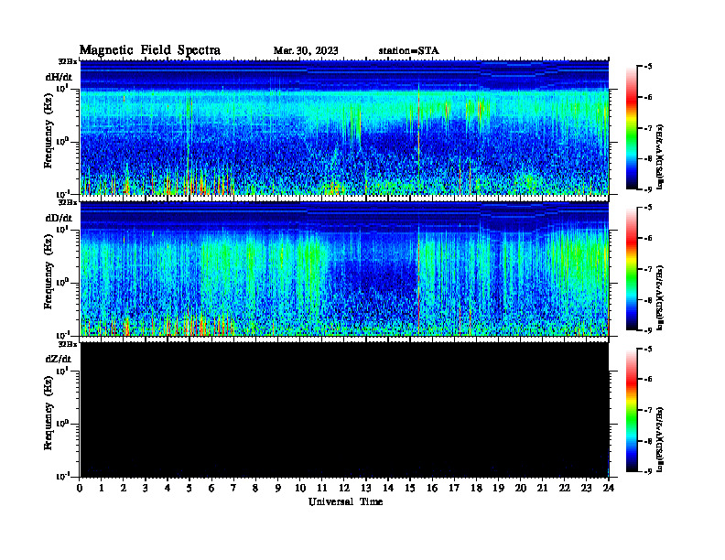Click the black dZ/dt spectrogram plot
The width and height of the screenshot is (725, 560).
click(x=344, y=410)
